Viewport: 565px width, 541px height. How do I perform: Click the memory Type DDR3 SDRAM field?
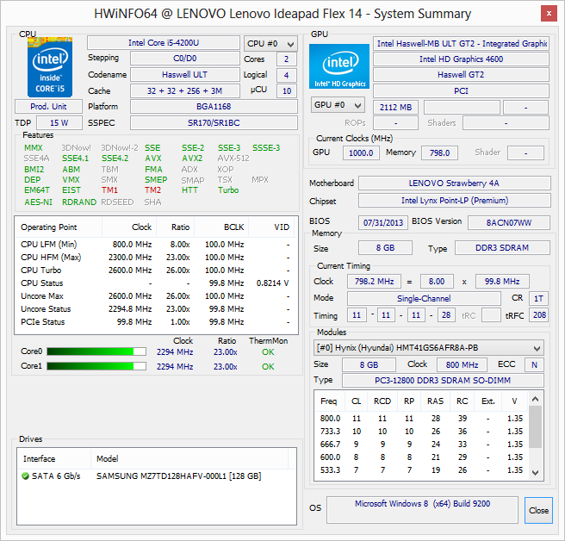[502, 248]
